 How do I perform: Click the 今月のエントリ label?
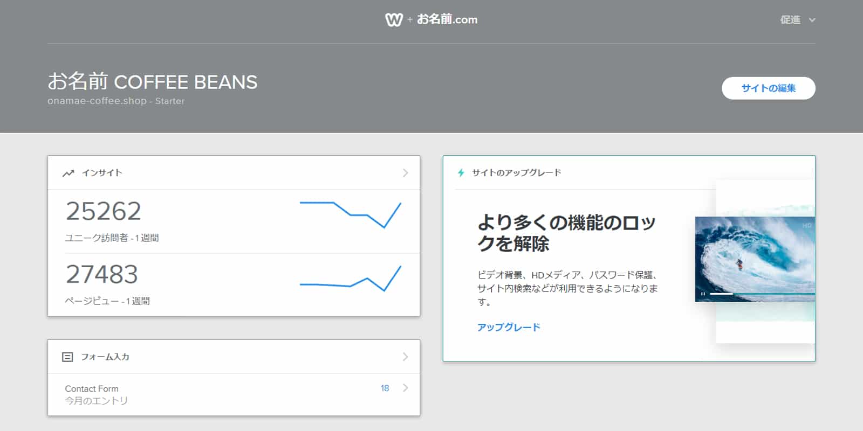click(x=97, y=401)
